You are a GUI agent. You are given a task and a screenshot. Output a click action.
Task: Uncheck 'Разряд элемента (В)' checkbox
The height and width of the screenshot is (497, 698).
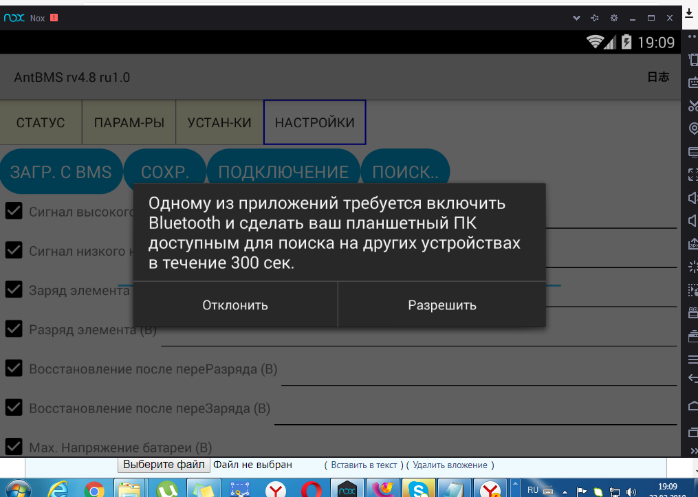(14, 329)
